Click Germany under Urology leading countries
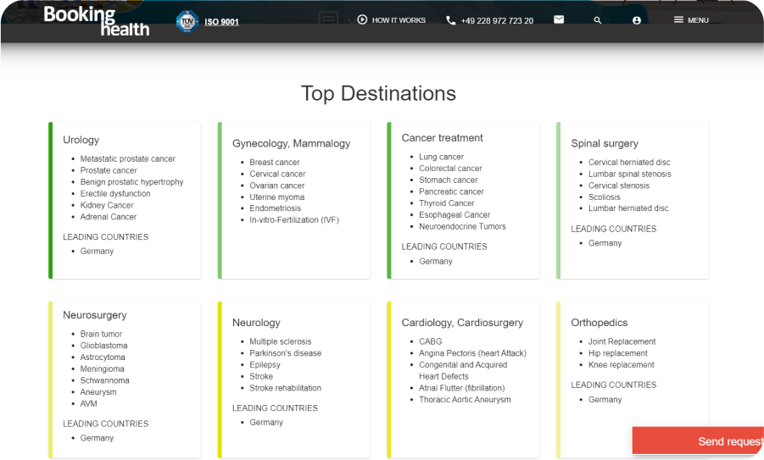Screen dimensions: 764x460 pyautogui.click(x=97, y=251)
